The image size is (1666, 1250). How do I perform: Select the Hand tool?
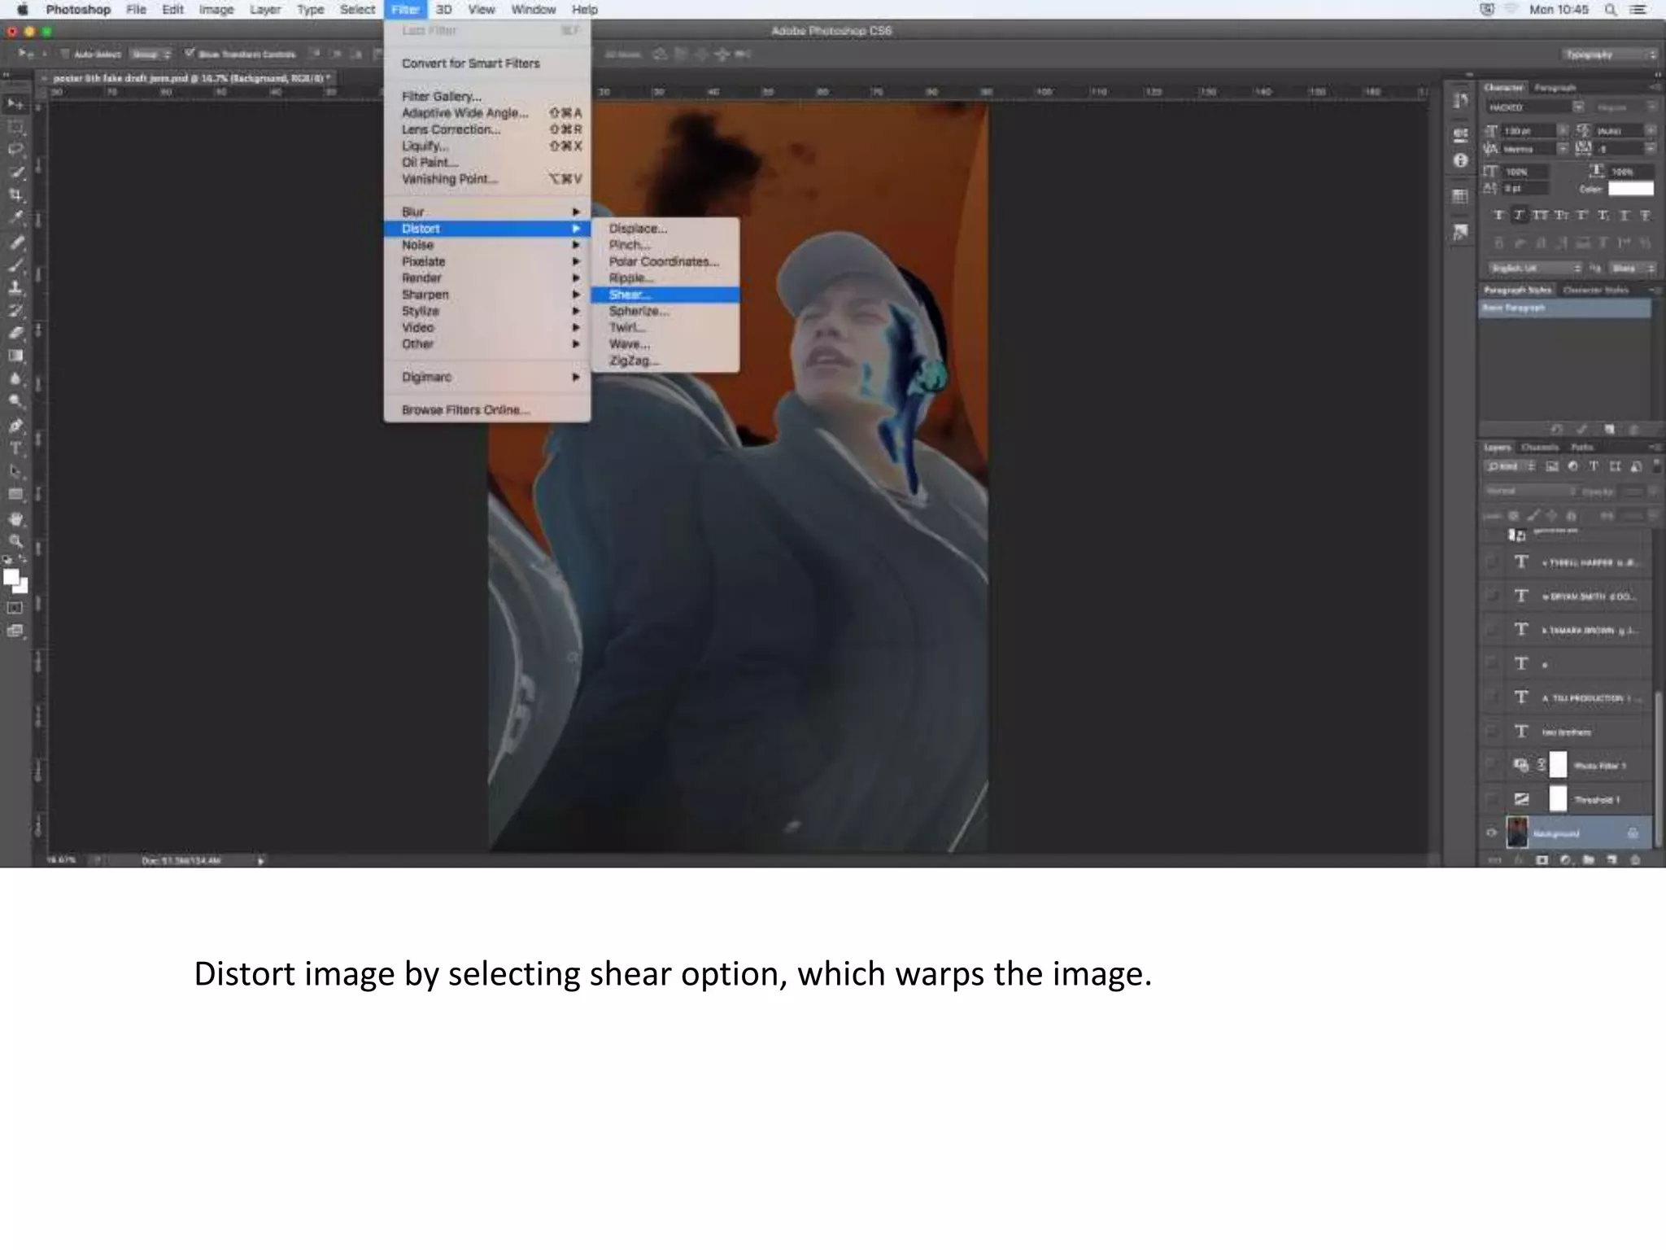[15, 518]
